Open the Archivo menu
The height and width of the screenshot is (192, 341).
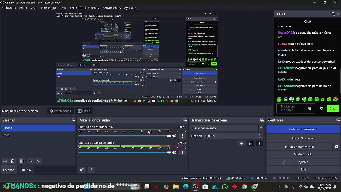tap(9, 8)
